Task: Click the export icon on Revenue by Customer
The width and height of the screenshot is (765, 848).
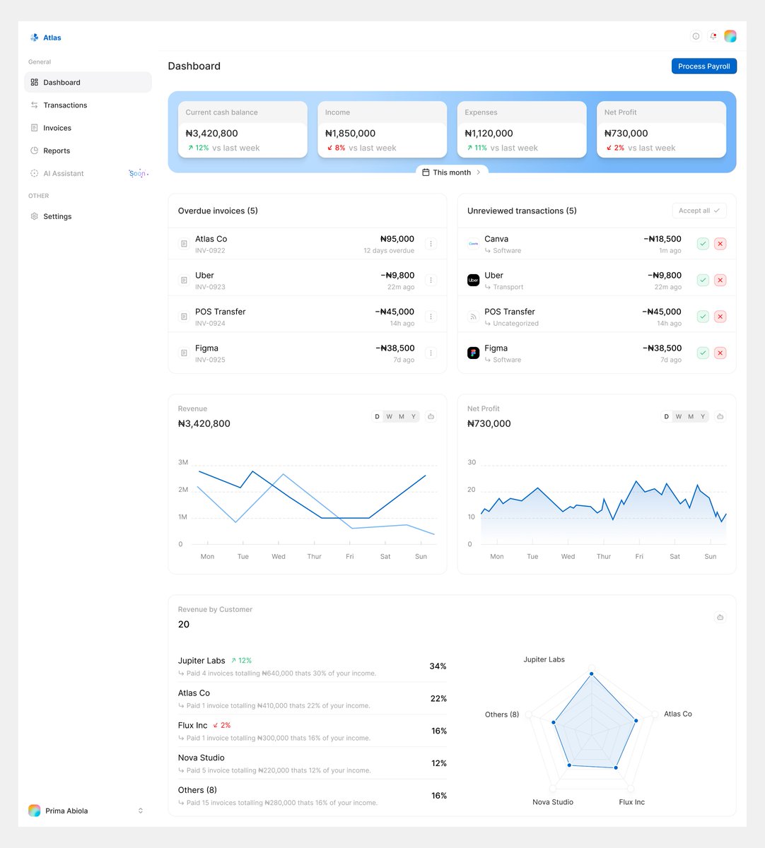Action: 720,617
